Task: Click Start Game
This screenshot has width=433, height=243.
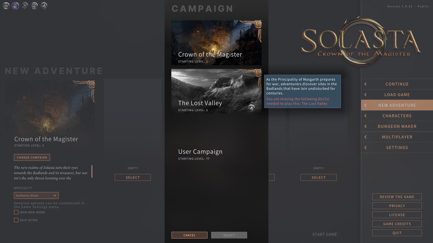Action: pos(324,234)
